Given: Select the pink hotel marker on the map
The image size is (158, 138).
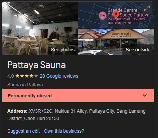Looking at the screenshot, I should [102, 16].
